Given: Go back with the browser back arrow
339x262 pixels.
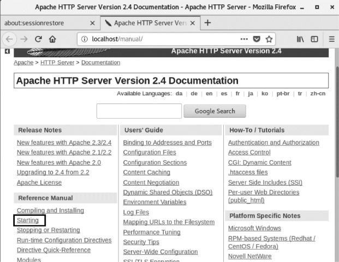Looking at the screenshot, I should pyautogui.click(x=9, y=39).
